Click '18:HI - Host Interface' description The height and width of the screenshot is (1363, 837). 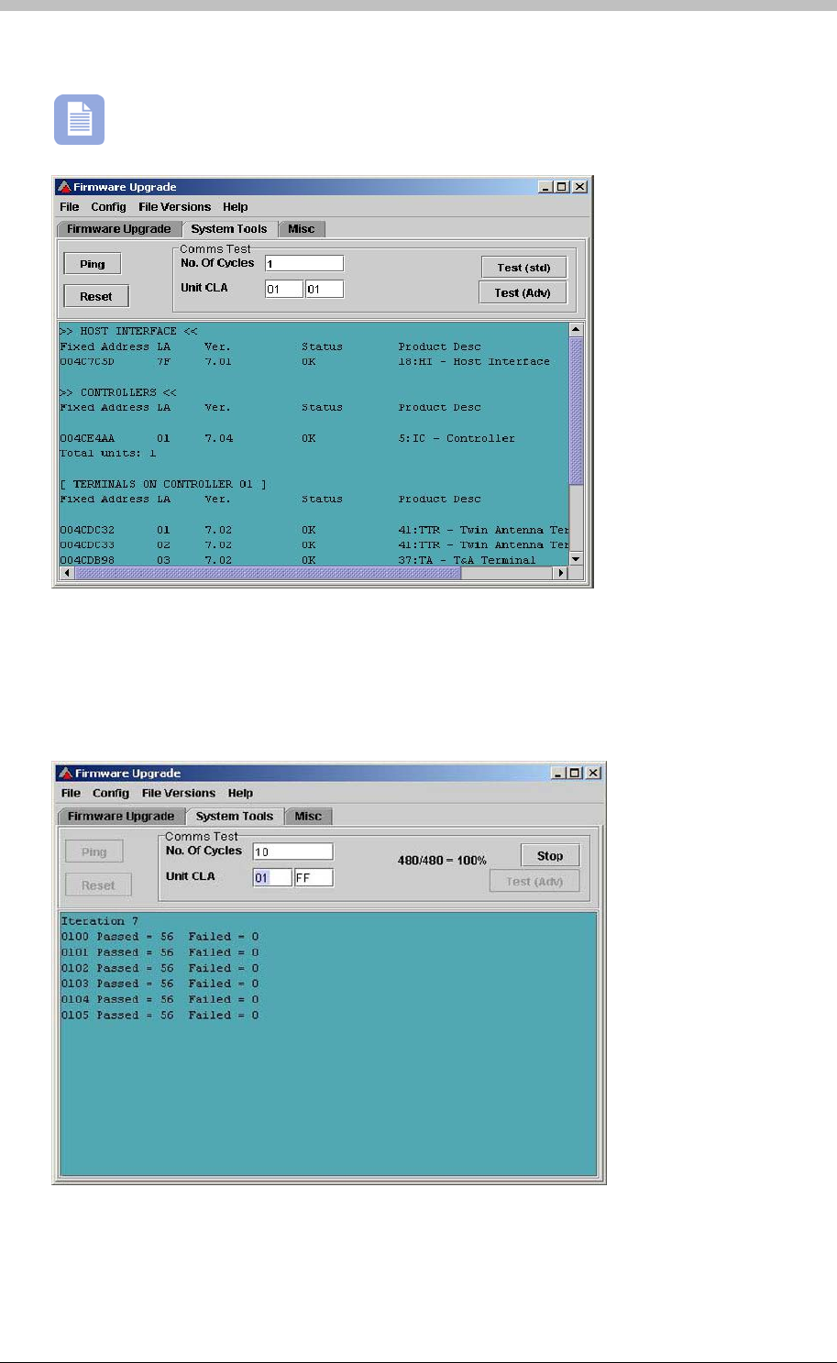[x=474, y=362]
